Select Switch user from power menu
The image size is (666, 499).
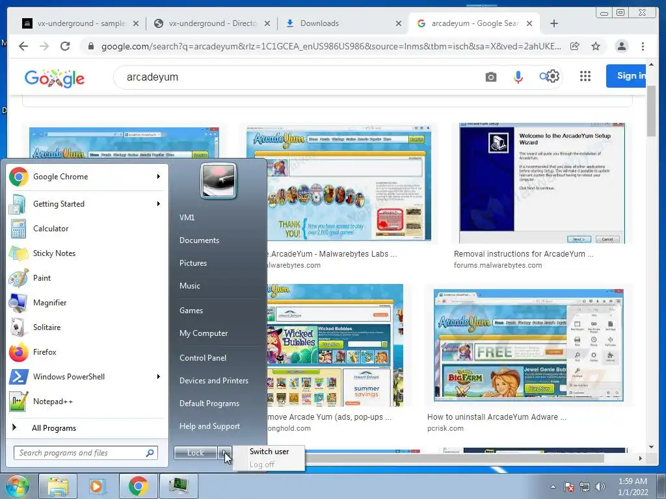coord(269,452)
